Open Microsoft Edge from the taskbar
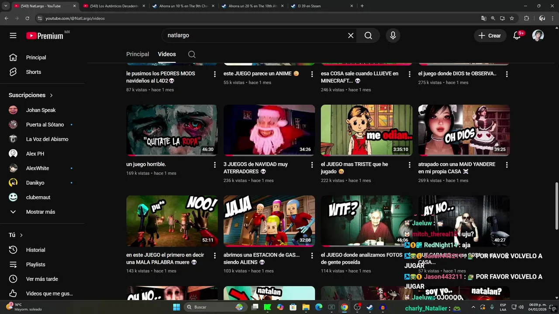Viewport: 559px width, 314px height. pyautogui.click(x=319, y=307)
